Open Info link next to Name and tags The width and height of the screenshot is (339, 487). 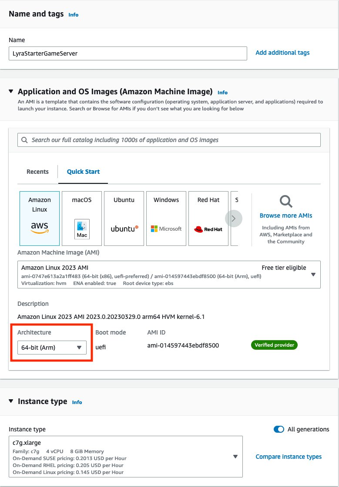point(74,15)
